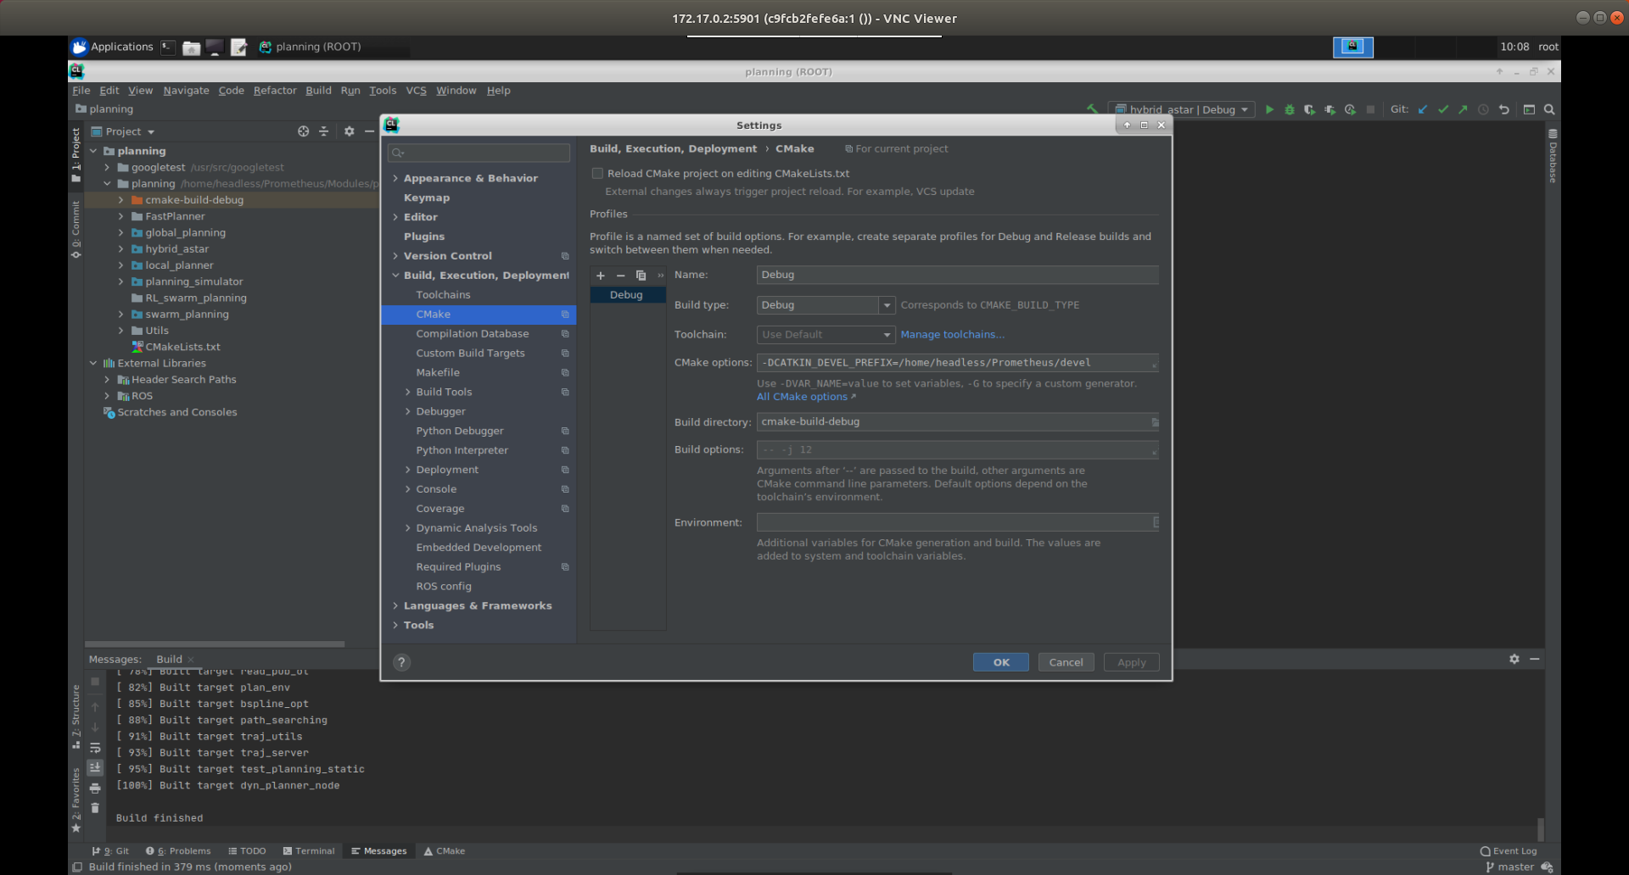1629x875 pixels.
Task: Click the print icon in Messages panel
Action: coord(95,788)
